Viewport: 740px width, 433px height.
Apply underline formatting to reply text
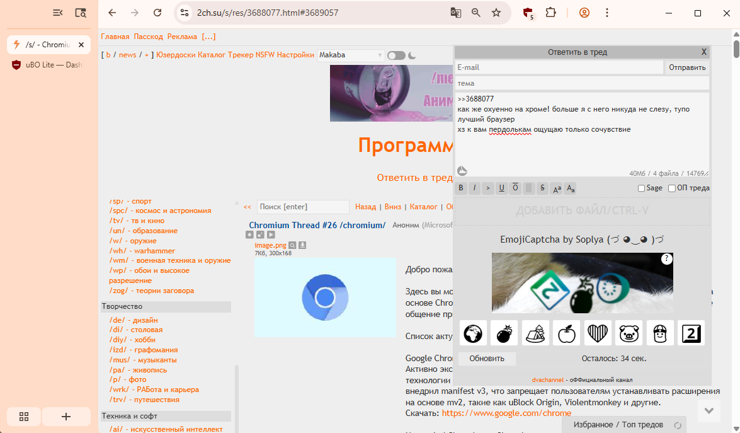click(x=502, y=188)
